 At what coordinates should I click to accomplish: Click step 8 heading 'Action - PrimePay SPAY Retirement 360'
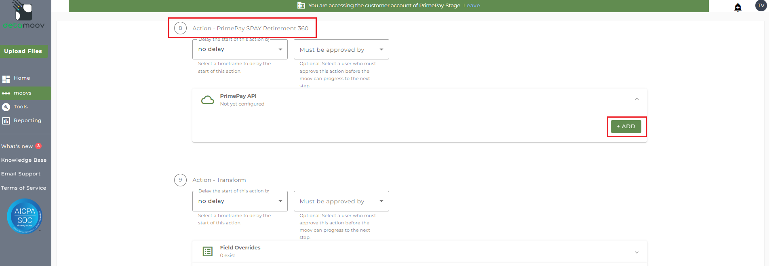[250, 28]
